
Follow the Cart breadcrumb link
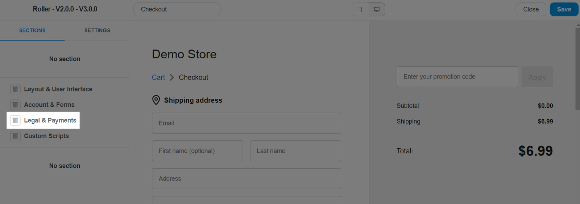[158, 77]
